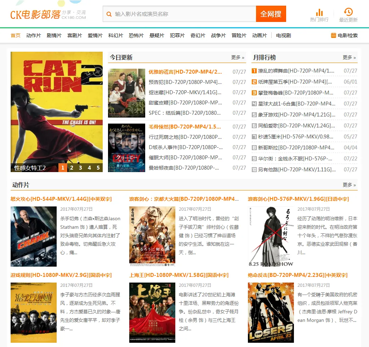Viewport: 369px width, 347px height.
Task: Open the Crank movie poster thumbnail
Action: tap(34, 237)
